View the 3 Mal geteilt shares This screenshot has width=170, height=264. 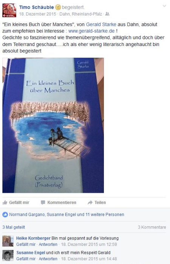(x=14, y=227)
